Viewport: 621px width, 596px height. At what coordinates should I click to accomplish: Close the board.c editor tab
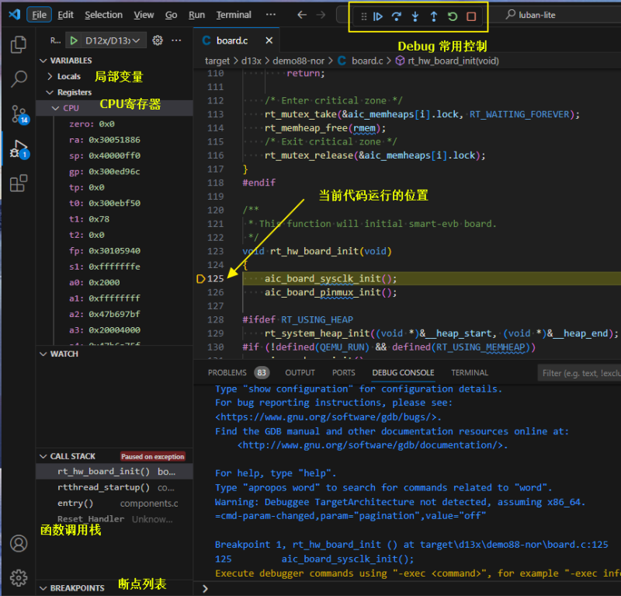coord(269,40)
